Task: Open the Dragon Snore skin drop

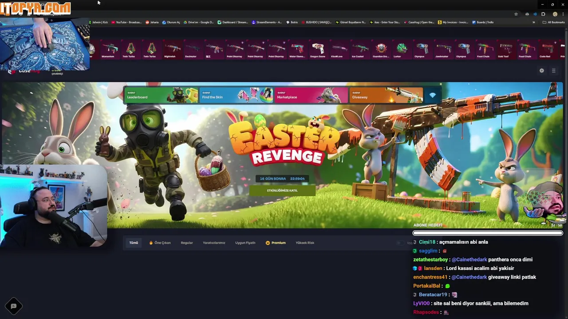Action: [318, 50]
